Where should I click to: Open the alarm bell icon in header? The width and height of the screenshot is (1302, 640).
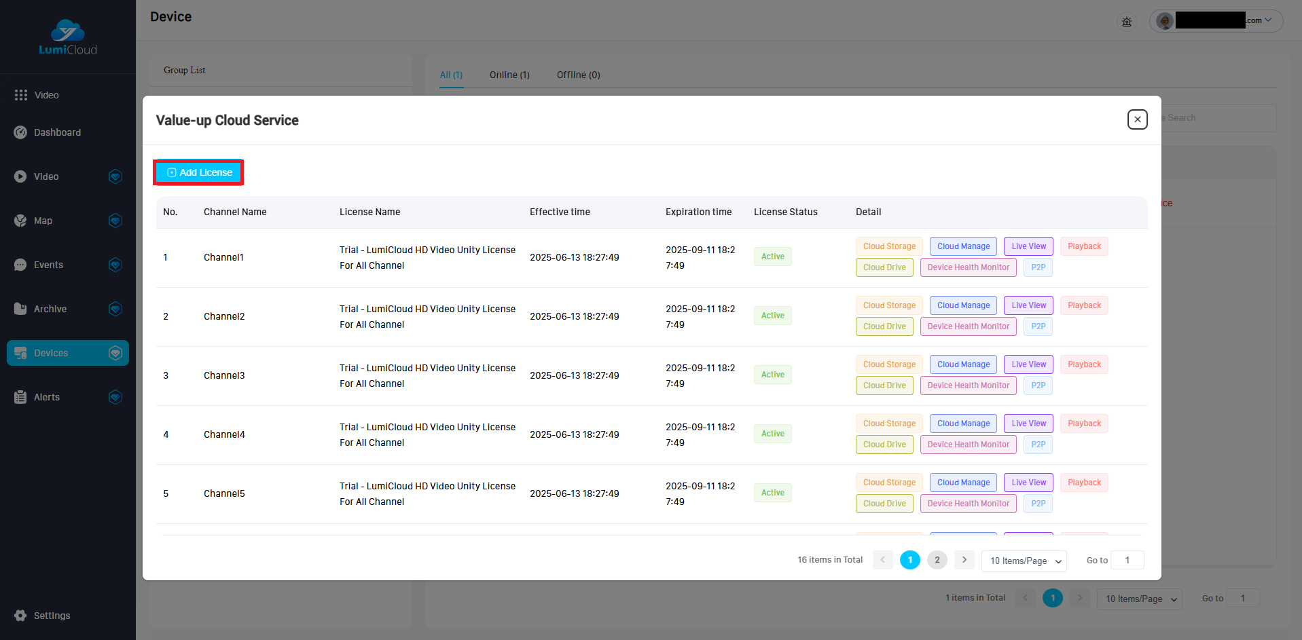pyautogui.click(x=1127, y=22)
